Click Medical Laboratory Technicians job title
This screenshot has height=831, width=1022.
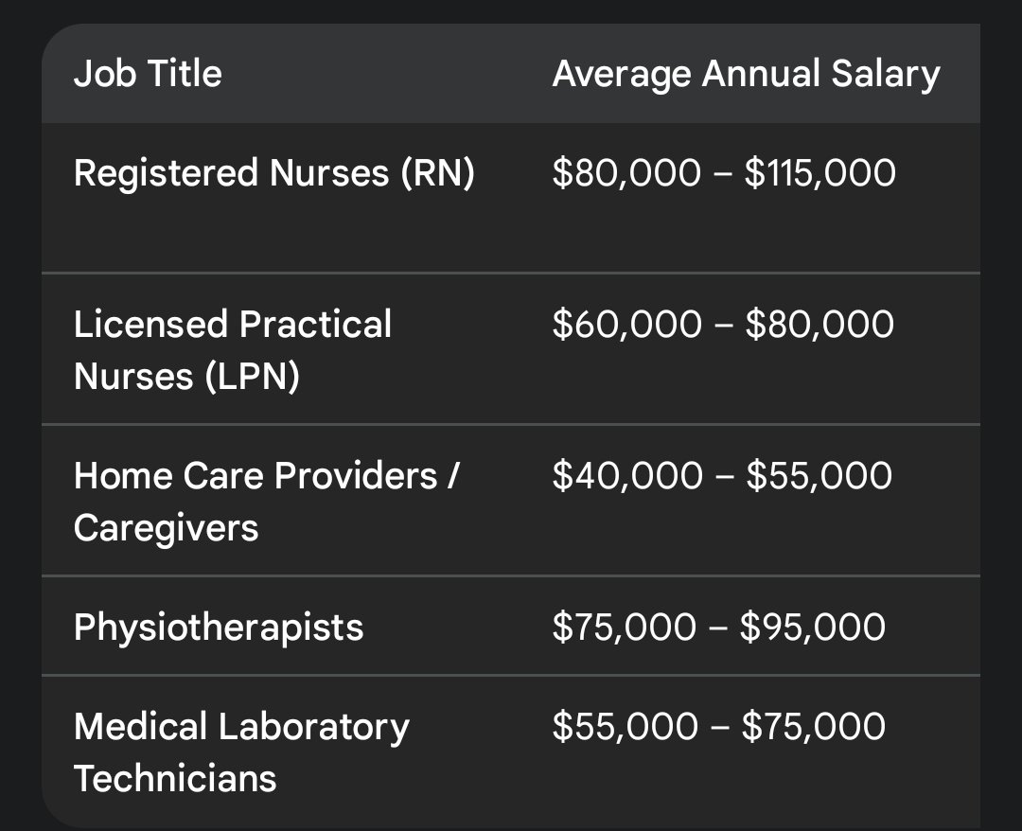tap(241, 752)
